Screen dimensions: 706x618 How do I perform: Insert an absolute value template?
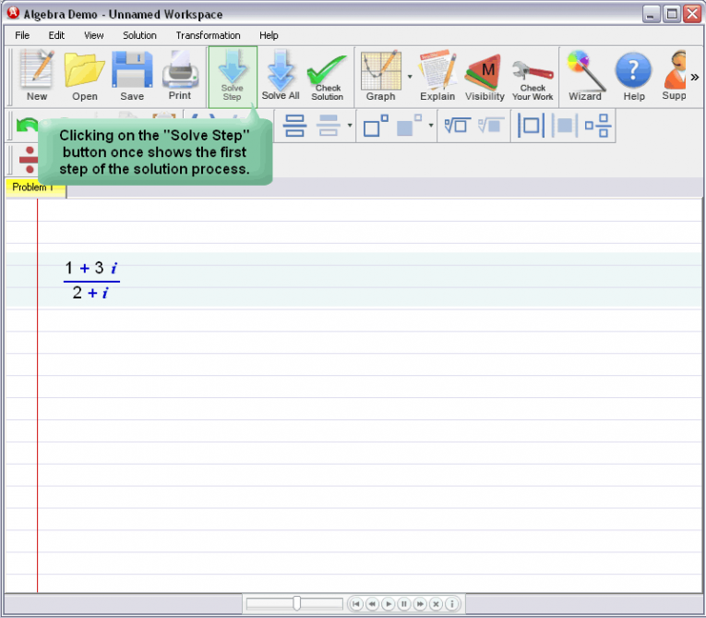(531, 126)
